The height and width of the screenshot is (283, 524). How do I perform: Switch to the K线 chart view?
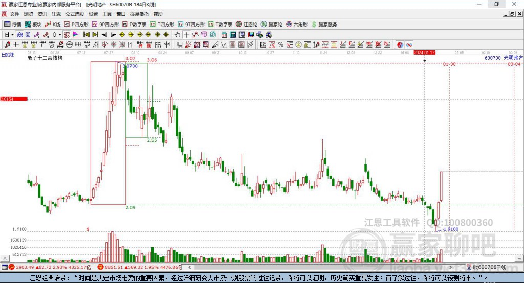pos(53,25)
